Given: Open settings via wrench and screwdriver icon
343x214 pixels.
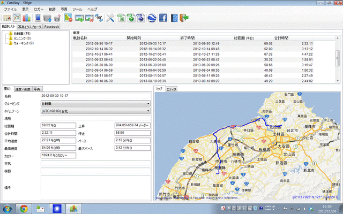Looking at the screenshot, I should [x=110, y=18].
